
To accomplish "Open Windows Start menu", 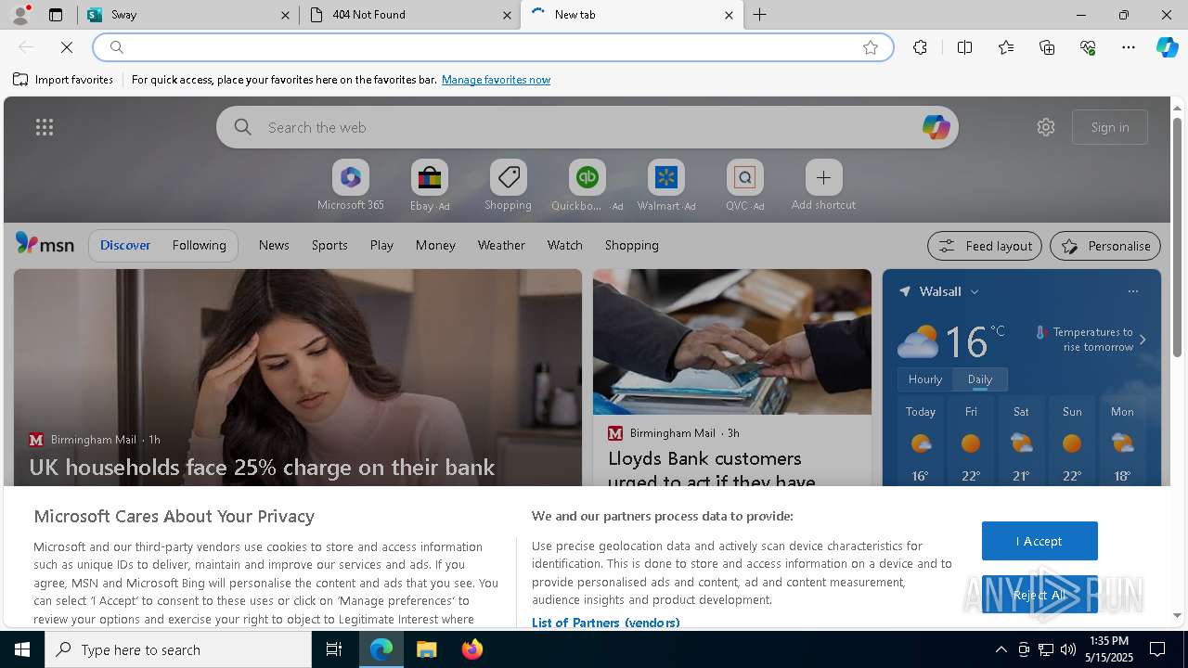I will click(22, 649).
